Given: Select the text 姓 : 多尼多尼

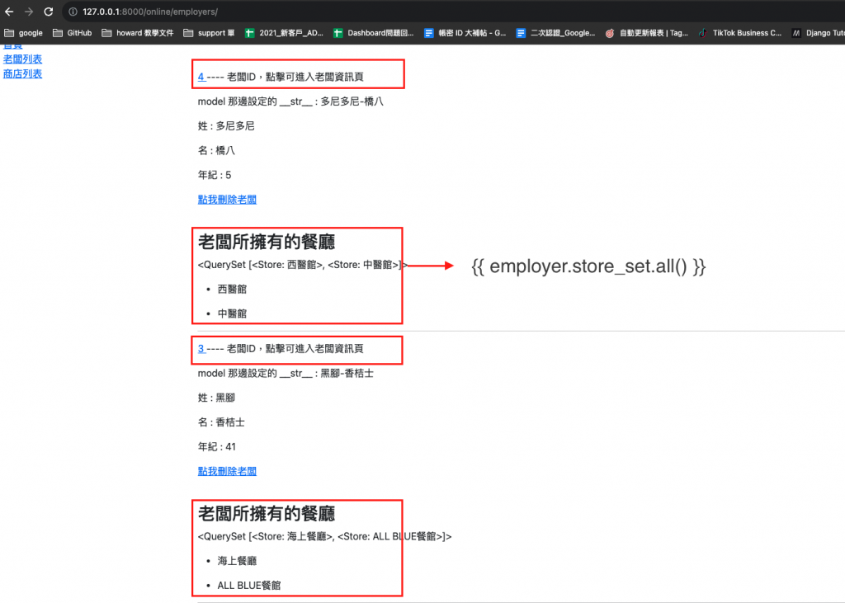Looking at the screenshot, I should (226, 125).
